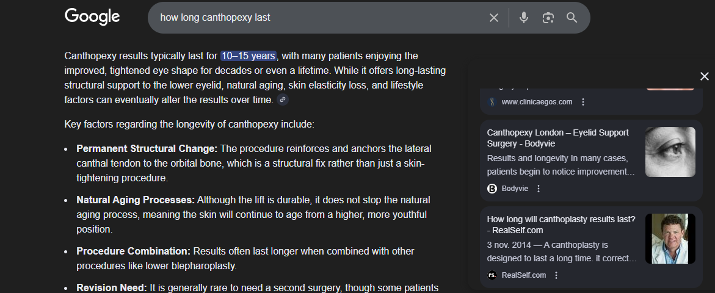Submit search with the magnifier icon
Screen dimensions: 715x293
(572, 18)
